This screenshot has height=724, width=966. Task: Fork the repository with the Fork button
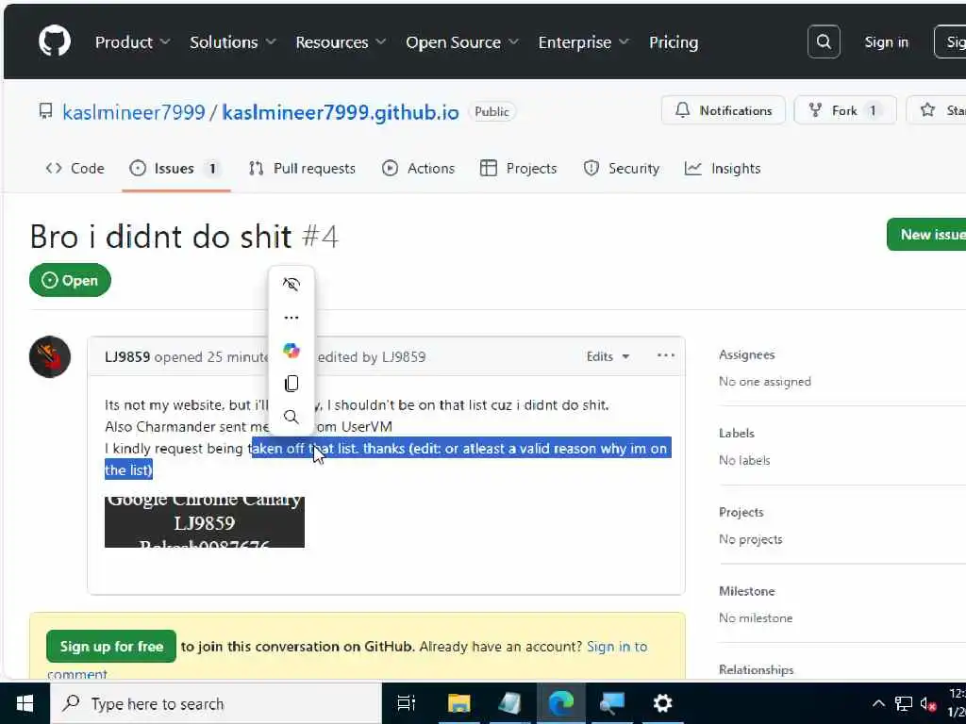(x=845, y=110)
